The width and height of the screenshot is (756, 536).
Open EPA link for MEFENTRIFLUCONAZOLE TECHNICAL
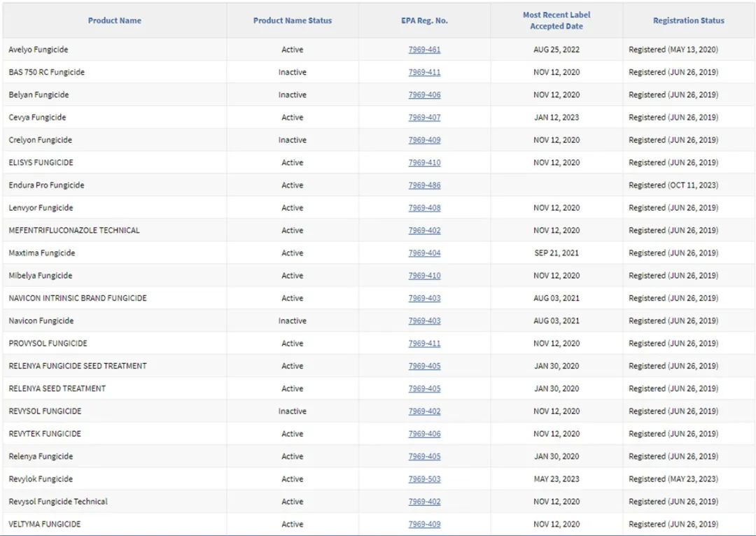pos(424,230)
